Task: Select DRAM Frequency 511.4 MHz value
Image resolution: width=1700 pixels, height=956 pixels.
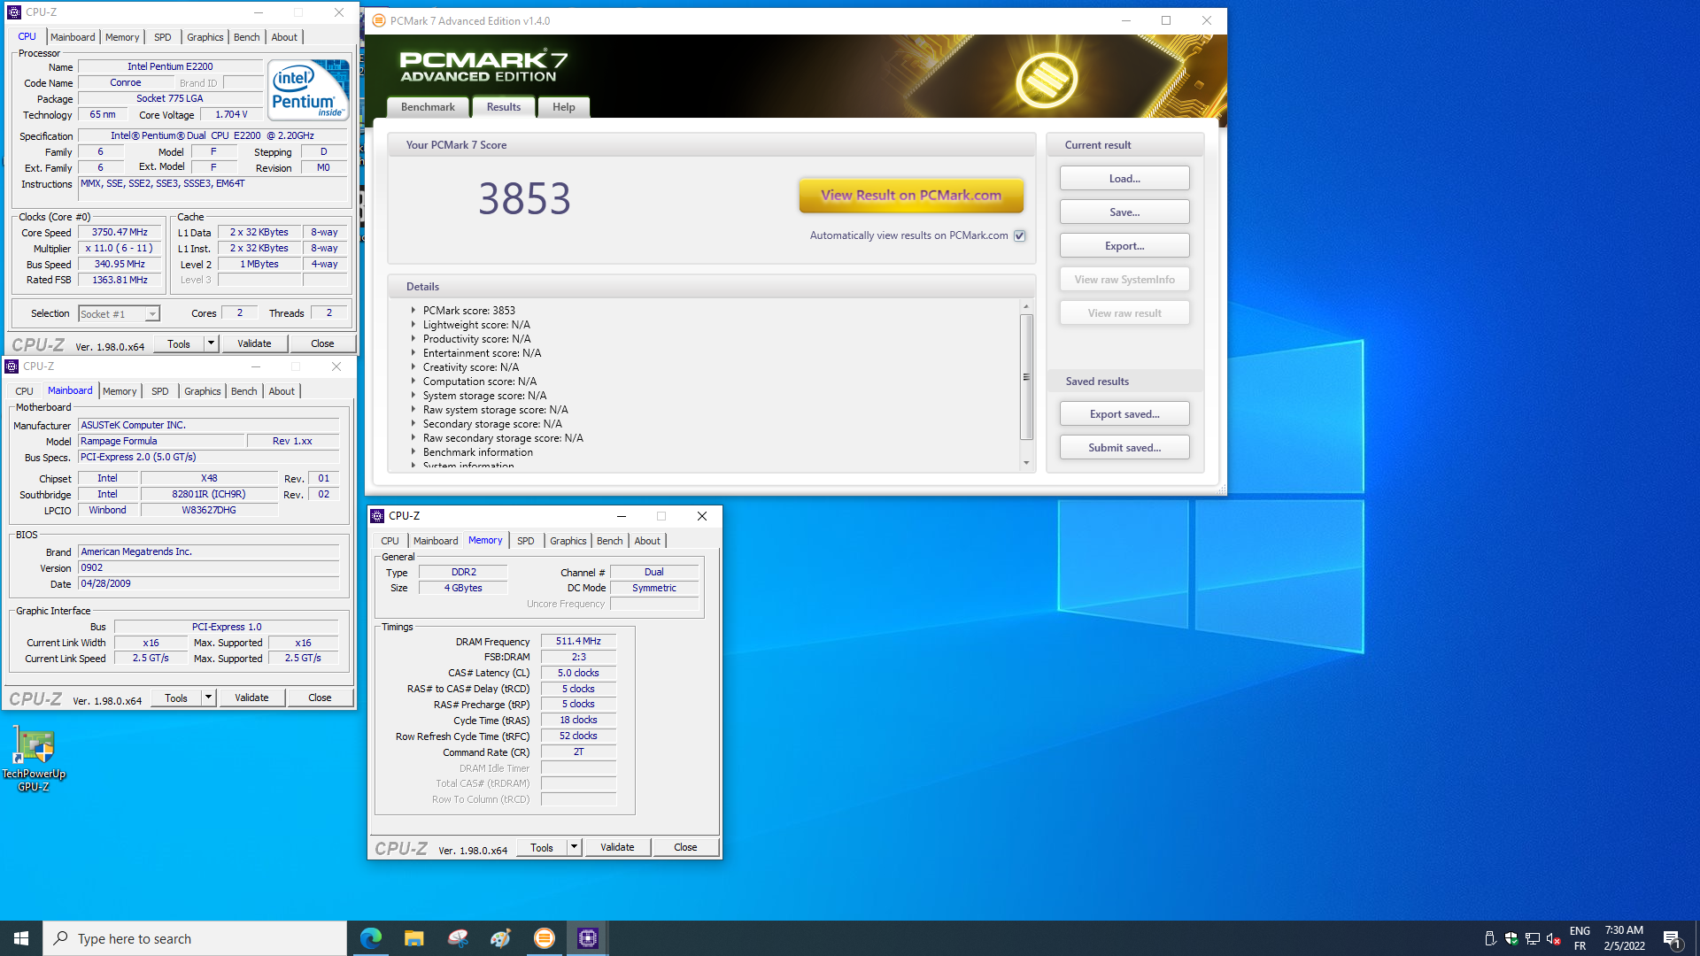Action: (x=578, y=641)
